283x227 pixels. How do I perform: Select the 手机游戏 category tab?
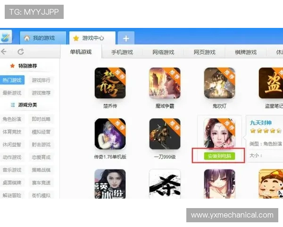click(122, 52)
